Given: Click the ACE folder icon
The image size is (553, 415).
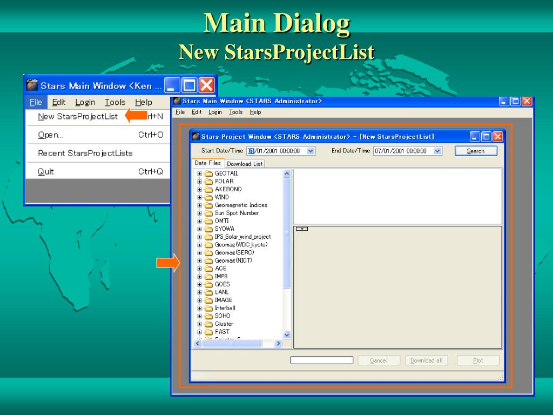Looking at the screenshot, I should [209, 269].
